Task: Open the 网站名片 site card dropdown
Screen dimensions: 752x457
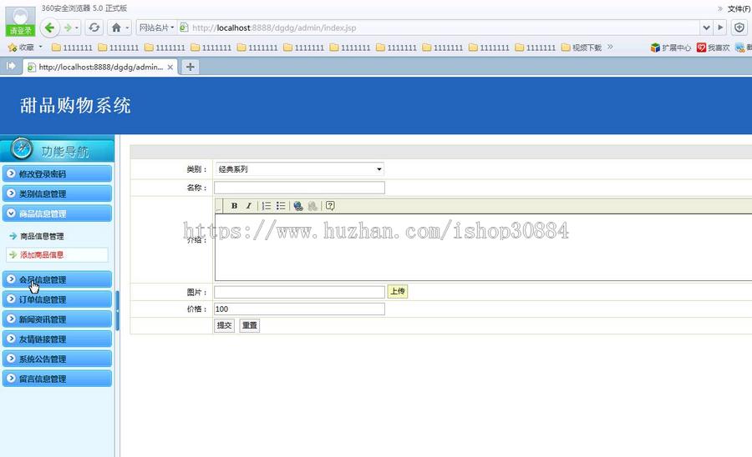Action: coord(156,28)
